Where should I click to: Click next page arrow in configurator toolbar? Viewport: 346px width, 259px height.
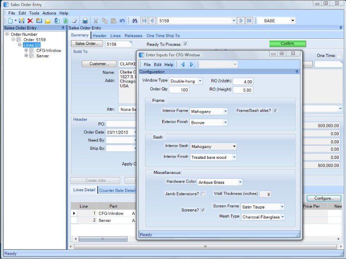192,64
